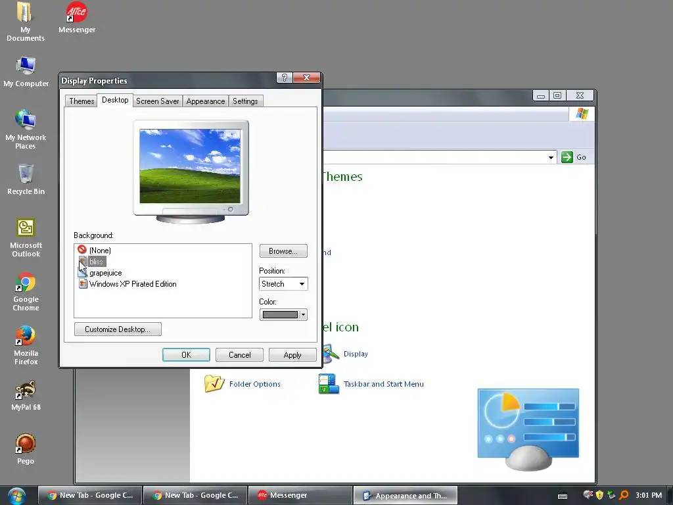Click the Display icon in Control Panel
Viewport: 673px width, 505px height.
pyautogui.click(x=331, y=354)
